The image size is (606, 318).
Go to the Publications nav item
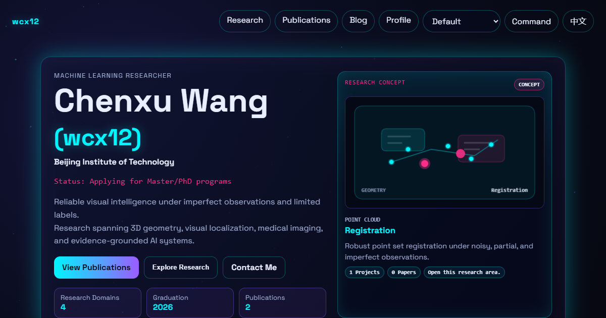click(306, 21)
